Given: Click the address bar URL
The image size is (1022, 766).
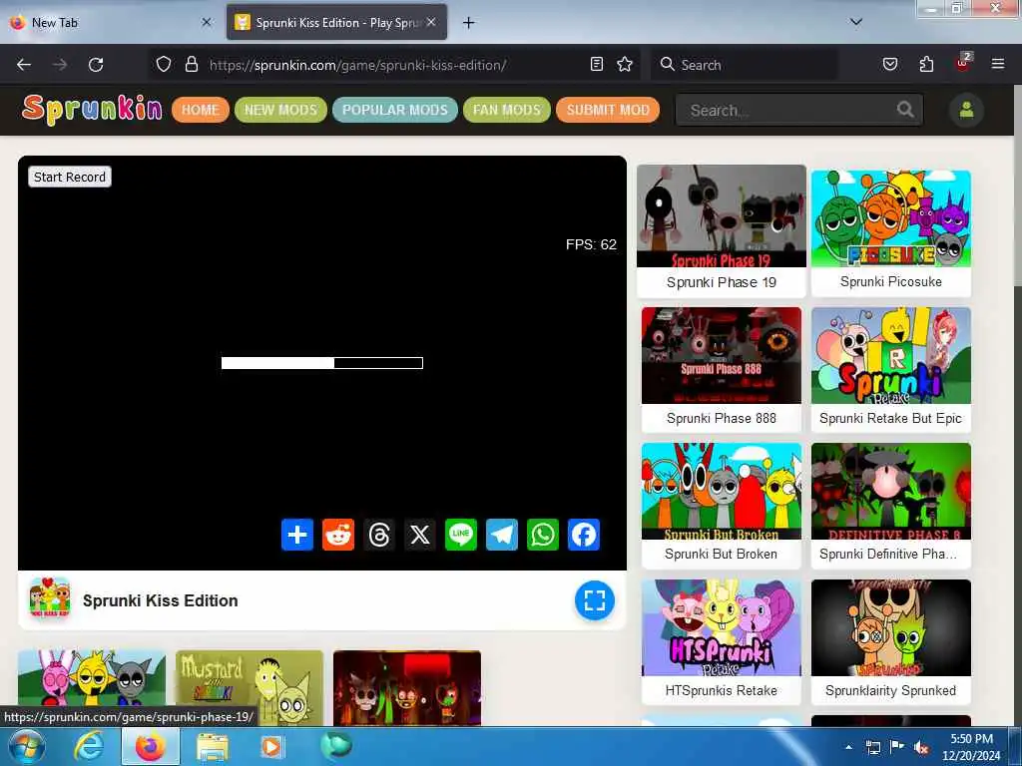Looking at the screenshot, I should 358,65.
